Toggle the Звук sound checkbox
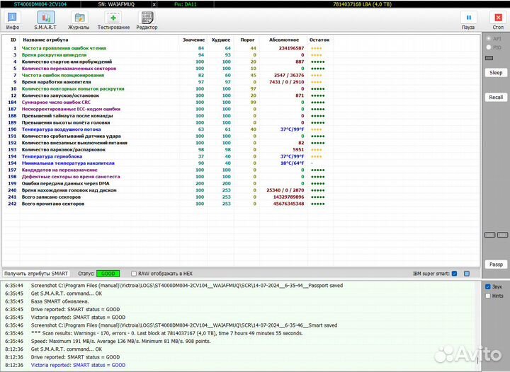The height and width of the screenshot is (372, 510). click(487, 287)
